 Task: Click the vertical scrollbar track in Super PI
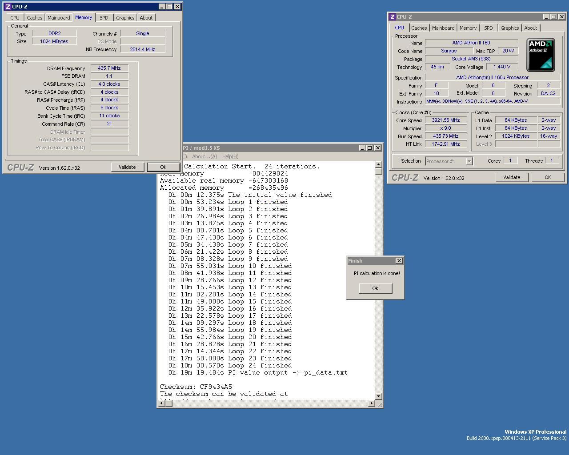[x=379, y=283]
